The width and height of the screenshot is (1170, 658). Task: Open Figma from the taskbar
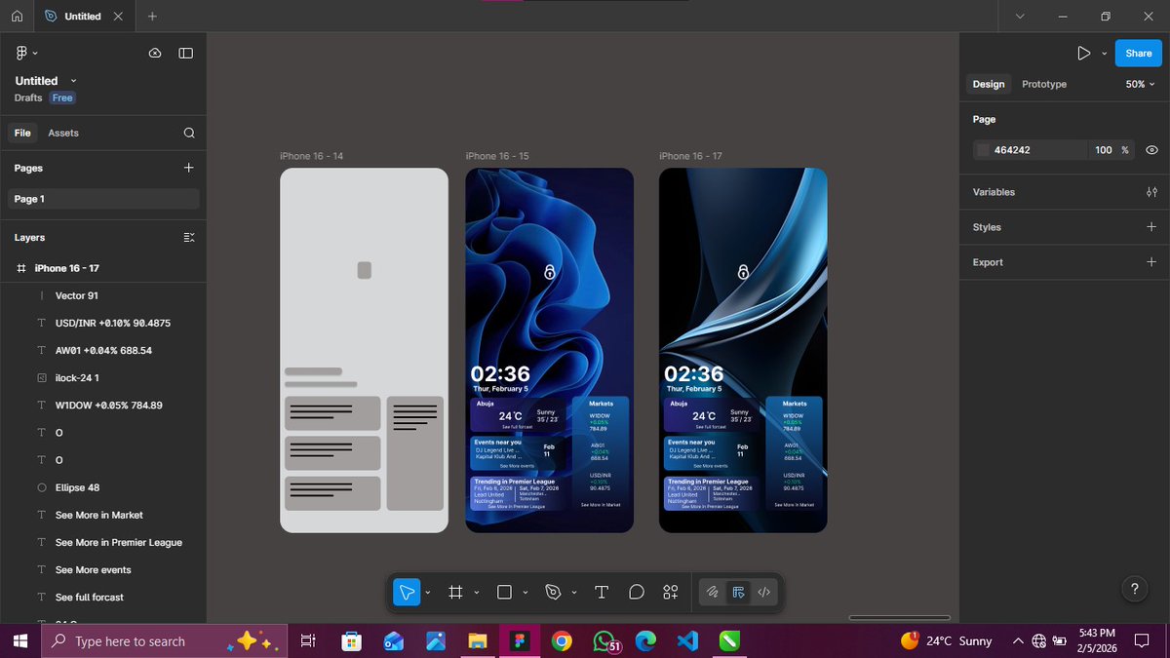point(518,640)
